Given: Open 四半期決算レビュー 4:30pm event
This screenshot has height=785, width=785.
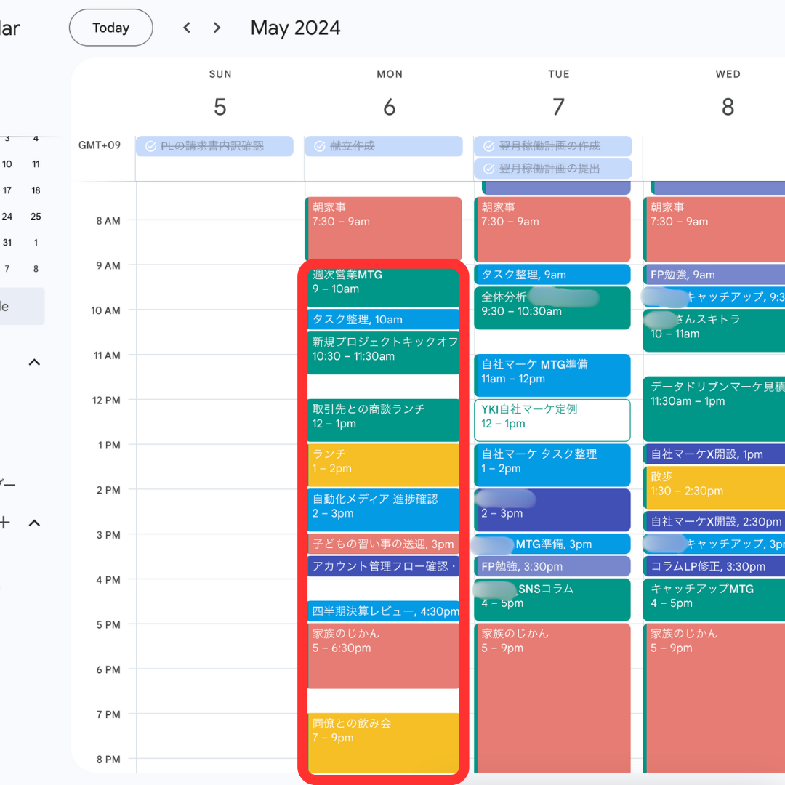Looking at the screenshot, I should tap(384, 611).
